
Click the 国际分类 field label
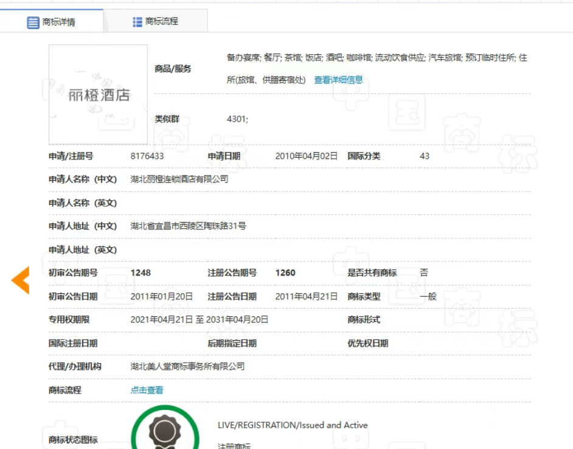pos(364,156)
